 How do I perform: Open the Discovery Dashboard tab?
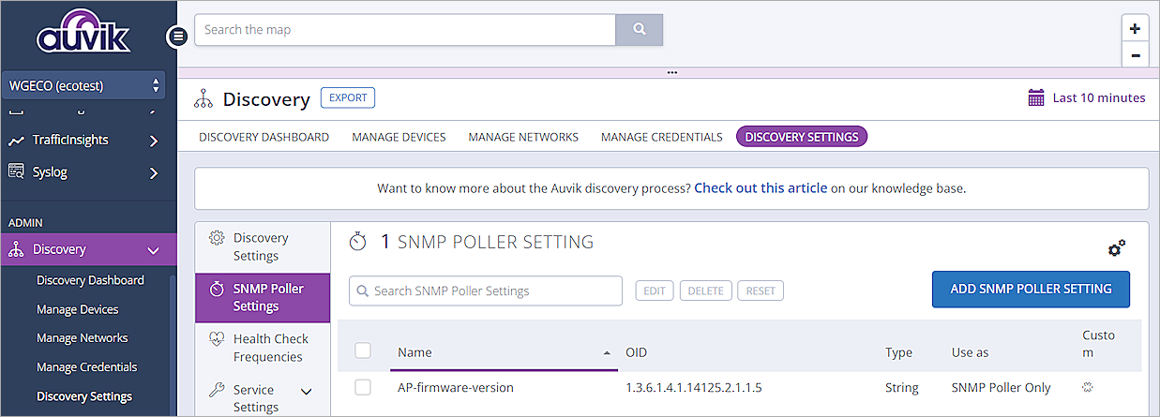[x=264, y=137]
